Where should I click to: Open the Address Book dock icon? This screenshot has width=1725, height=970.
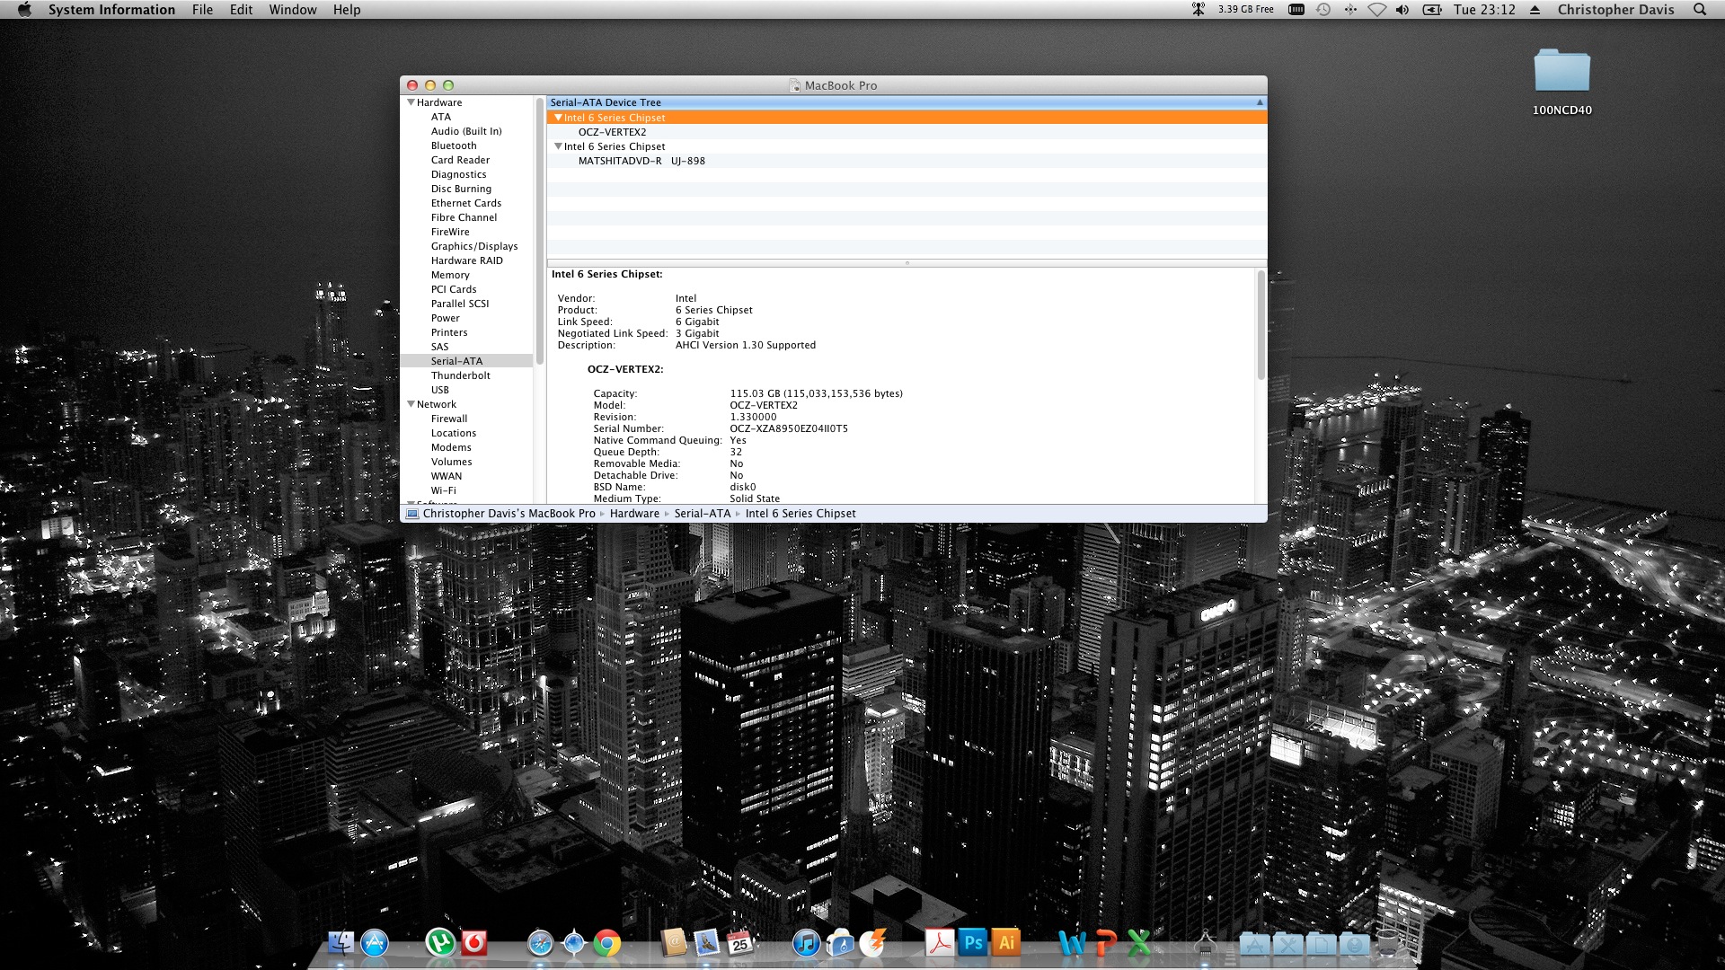(673, 942)
